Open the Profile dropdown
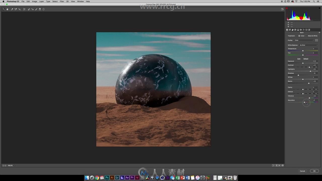 [x=304, y=40]
